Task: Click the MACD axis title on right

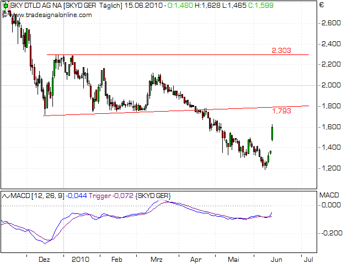Action: [x=329, y=195]
